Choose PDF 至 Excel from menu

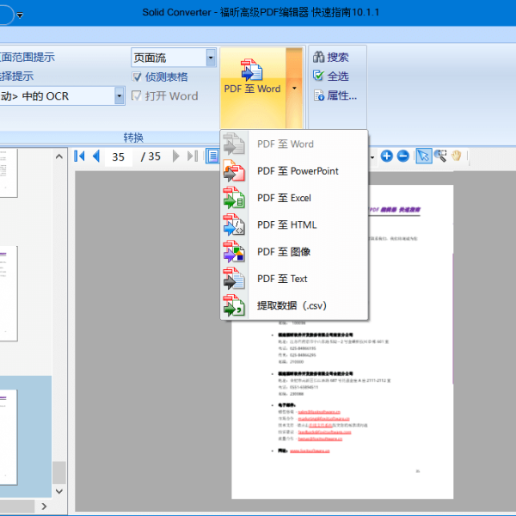coord(294,198)
